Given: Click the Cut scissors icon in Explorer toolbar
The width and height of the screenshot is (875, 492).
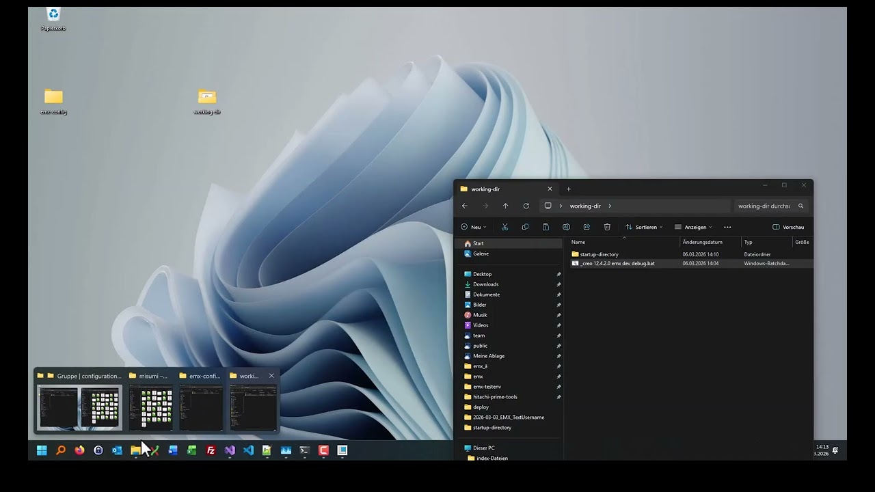Looking at the screenshot, I should 504,227.
